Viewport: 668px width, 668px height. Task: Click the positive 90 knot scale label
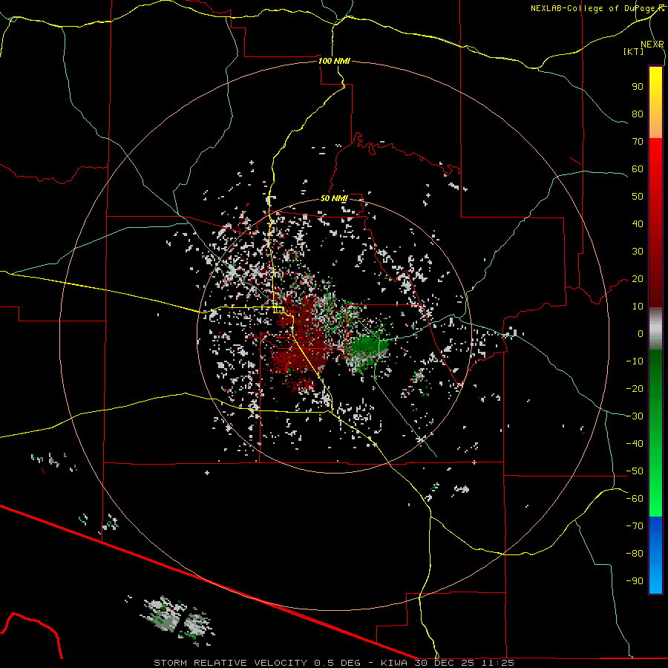point(638,87)
